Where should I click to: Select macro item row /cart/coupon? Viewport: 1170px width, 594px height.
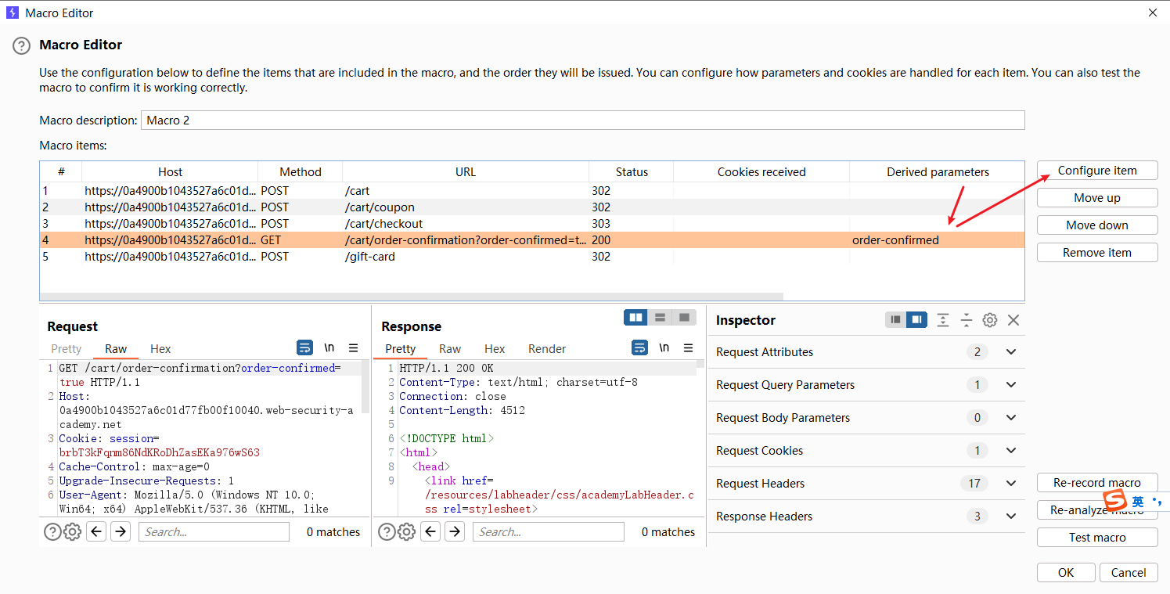click(x=532, y=207)
